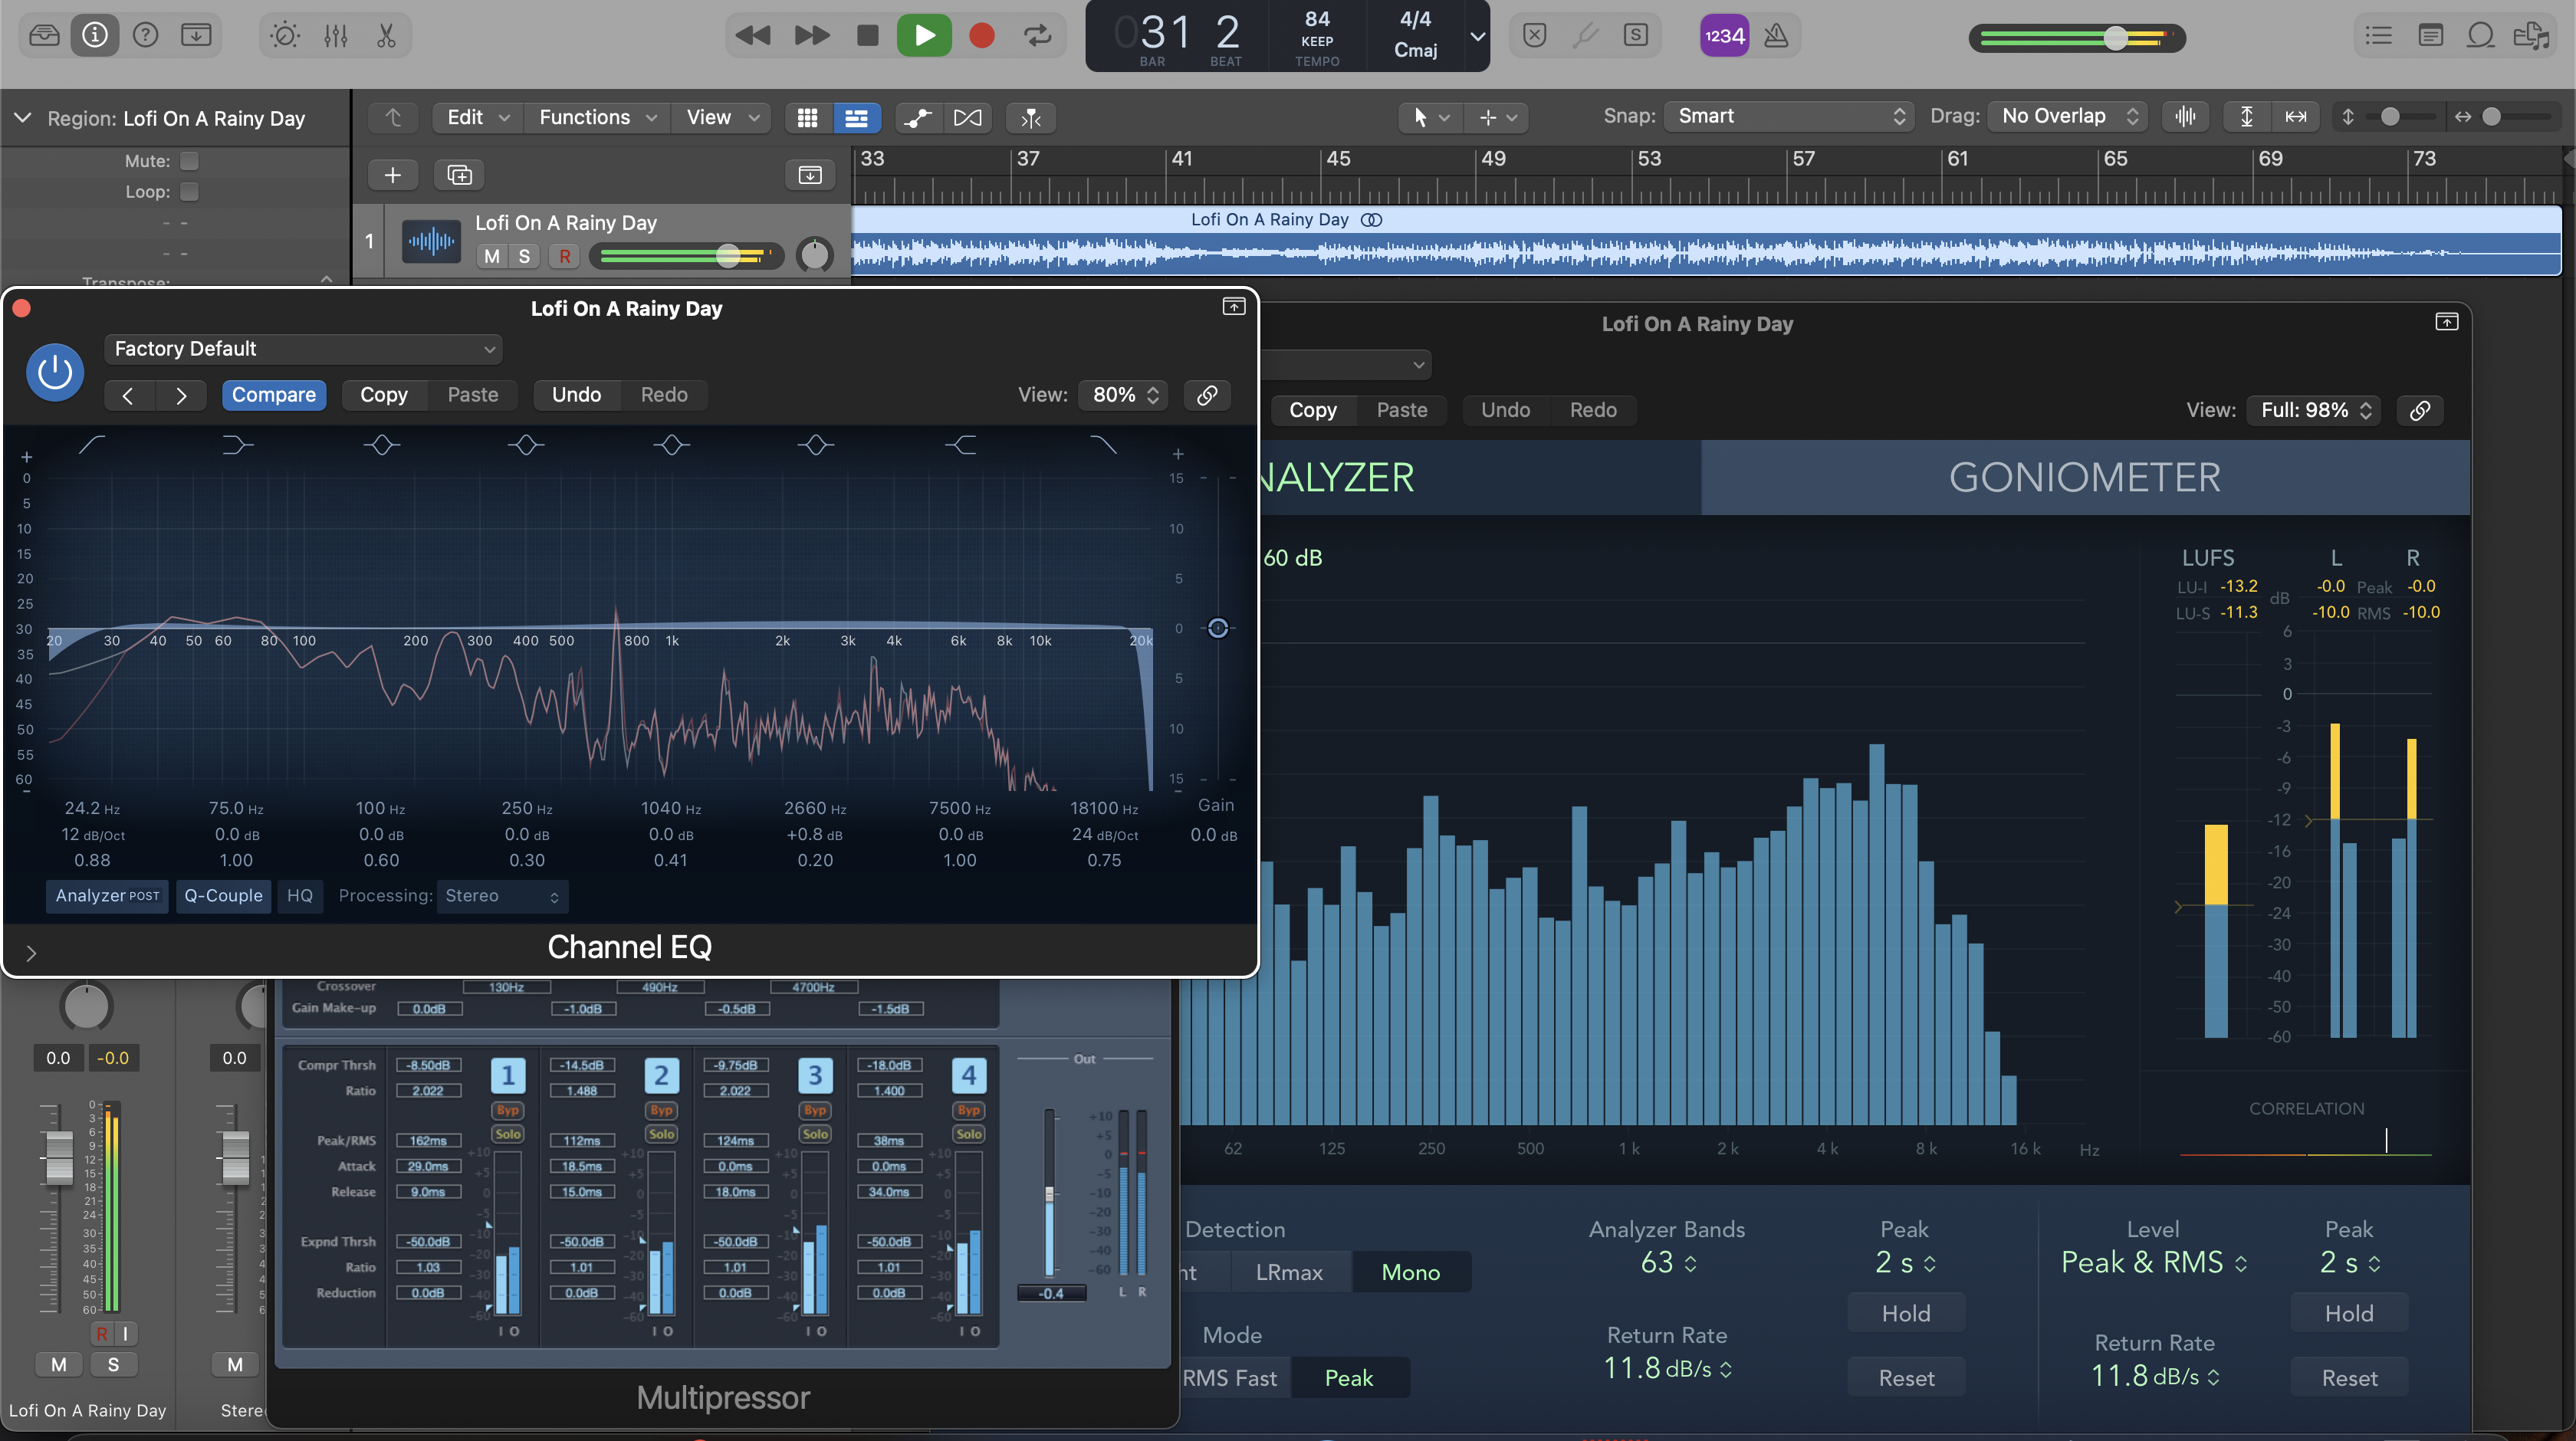The width and height of the screenshot is (2576, 1441).
Task: Open Channel EQ View 80% dropdown
Action: pos(1125,395)
